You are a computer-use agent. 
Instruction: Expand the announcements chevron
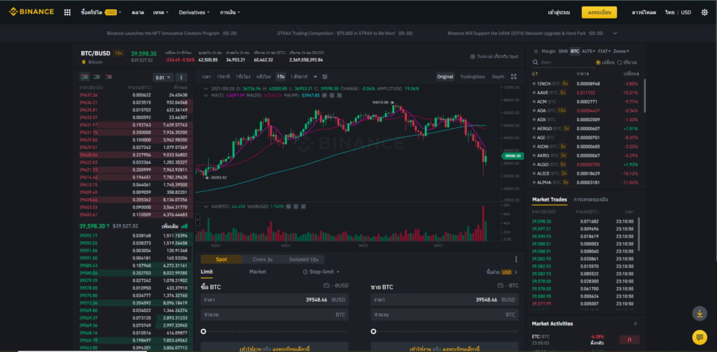click(615, 34)
